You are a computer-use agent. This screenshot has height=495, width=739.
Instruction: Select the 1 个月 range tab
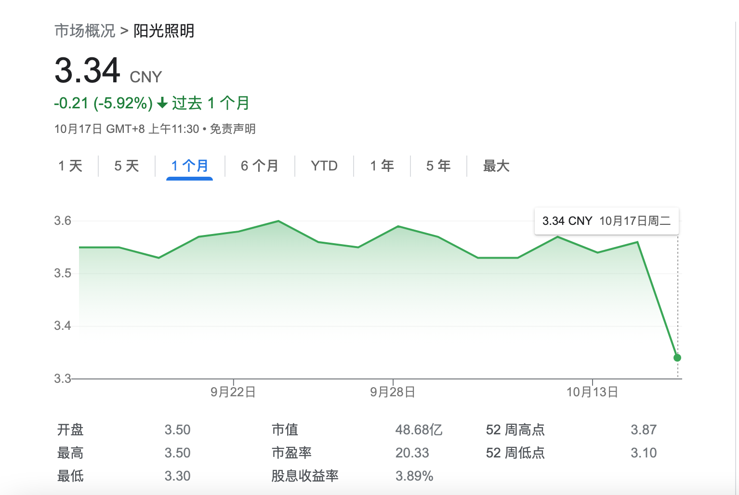click(189, 166)
